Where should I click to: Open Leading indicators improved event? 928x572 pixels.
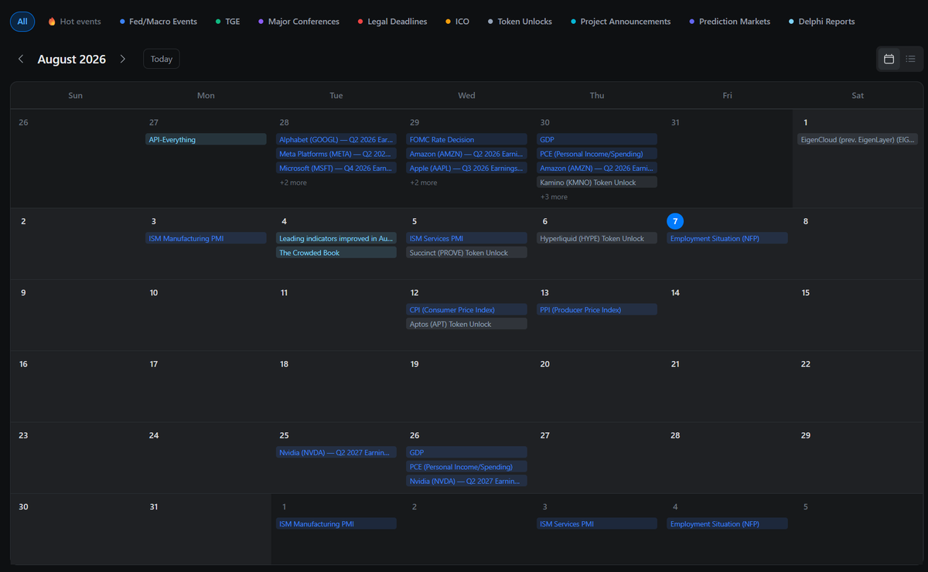(x=336, y=239)
